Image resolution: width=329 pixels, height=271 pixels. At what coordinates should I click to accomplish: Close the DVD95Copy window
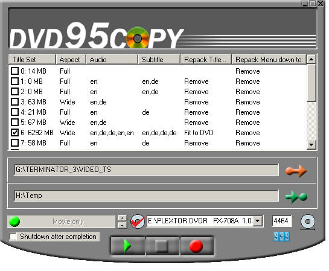[x=321, y=4]
